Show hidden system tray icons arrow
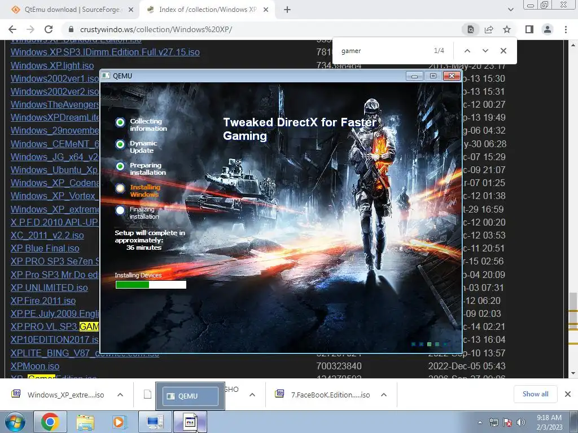 pos(480,422)
